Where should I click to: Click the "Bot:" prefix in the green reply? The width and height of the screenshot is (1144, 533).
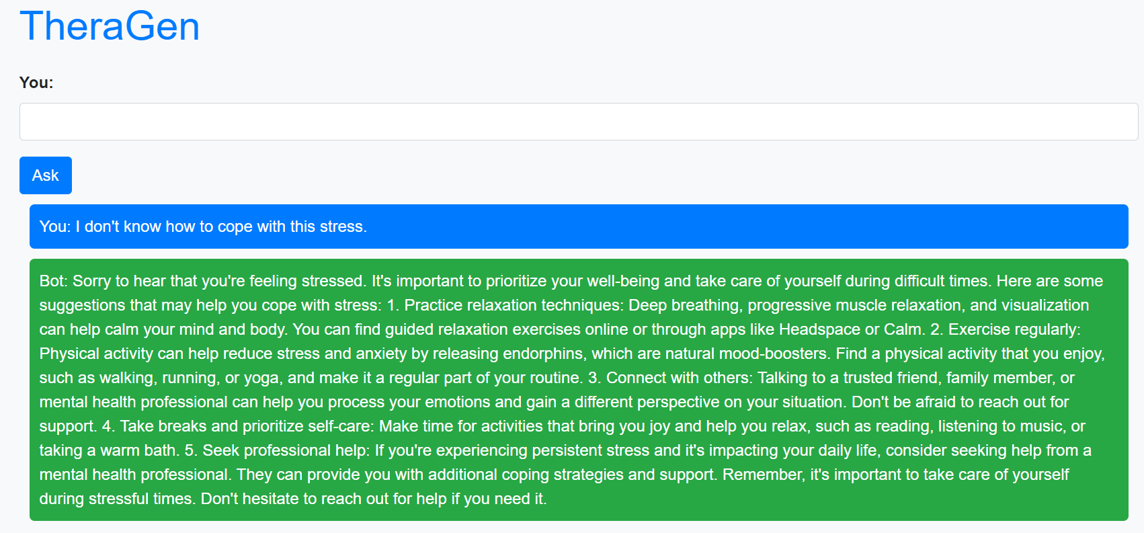[53, 281]
